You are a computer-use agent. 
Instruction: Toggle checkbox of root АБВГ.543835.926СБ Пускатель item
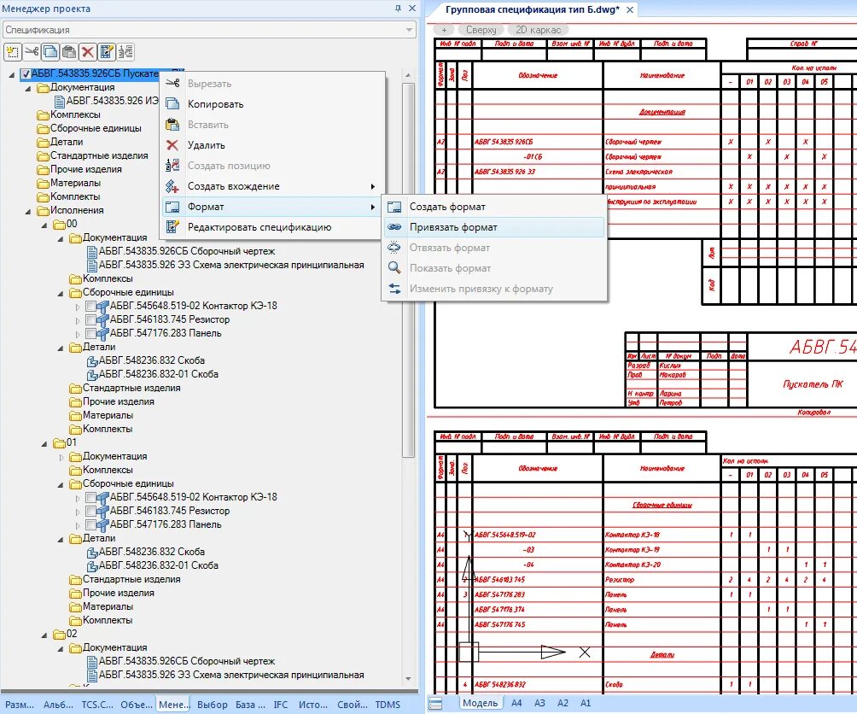[x=25, y=73]
